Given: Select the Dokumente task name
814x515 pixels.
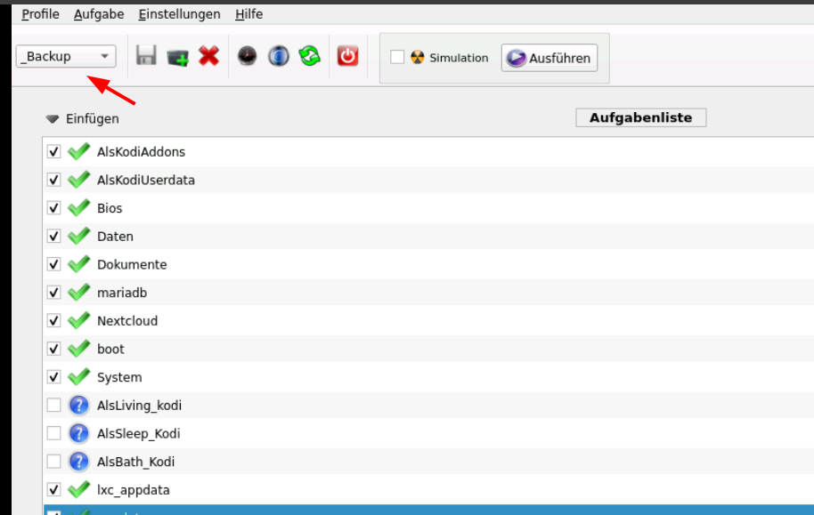Looking at the screenshot, I should coord(132,264).
